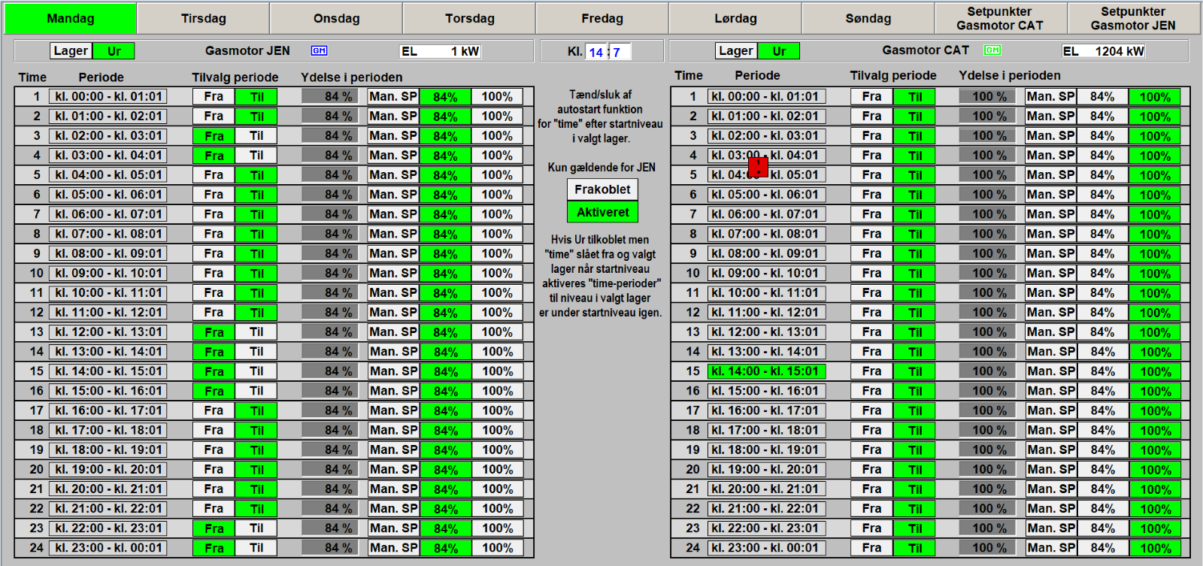Click the Kl. hour field showing 14
Viewport: 1203px width, 566px height.
click(596, 52)
